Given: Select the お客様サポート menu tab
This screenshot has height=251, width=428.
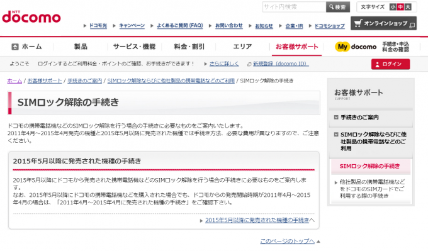Looking at the screenshot, I should point(297,47).
